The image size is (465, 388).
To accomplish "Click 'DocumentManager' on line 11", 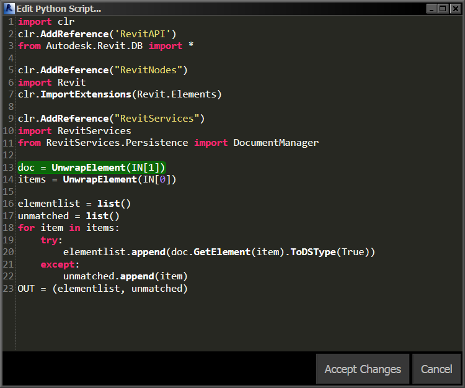I will (276, 143).
